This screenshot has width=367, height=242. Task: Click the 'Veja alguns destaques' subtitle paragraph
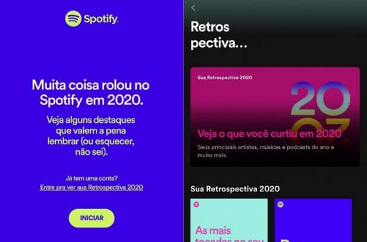pyautogui.click(x=91, y=136)
